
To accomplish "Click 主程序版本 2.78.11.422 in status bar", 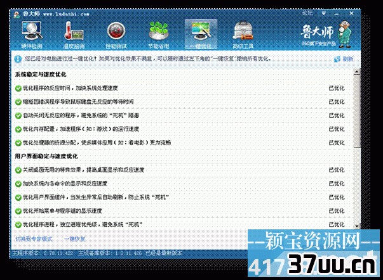I will pyautogui.click(x=43, y=253).
